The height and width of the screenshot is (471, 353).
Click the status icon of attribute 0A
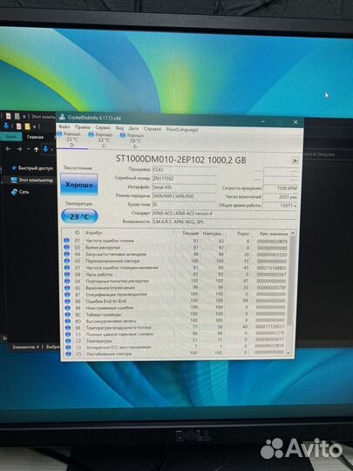pyautogui.click(x=67, y=281)
